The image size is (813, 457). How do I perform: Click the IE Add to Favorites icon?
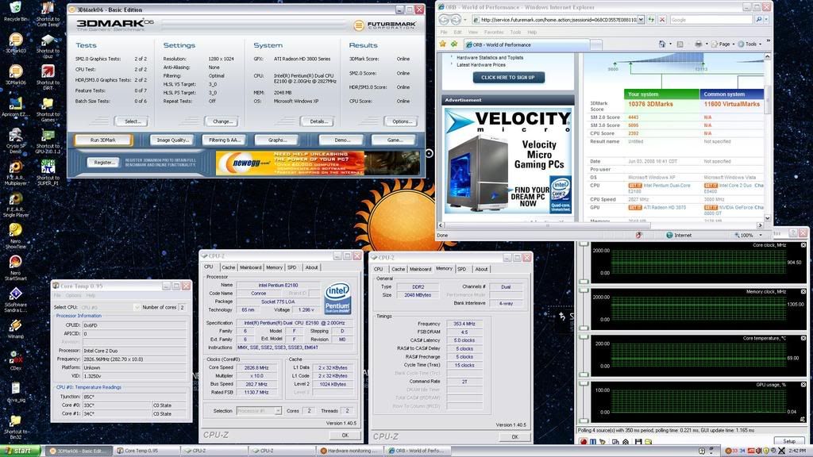pyautogui.click(x=454, y=44)
